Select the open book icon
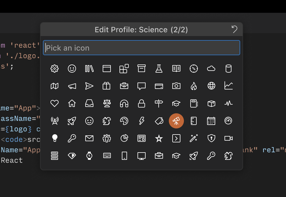 [x=176, y=69]
